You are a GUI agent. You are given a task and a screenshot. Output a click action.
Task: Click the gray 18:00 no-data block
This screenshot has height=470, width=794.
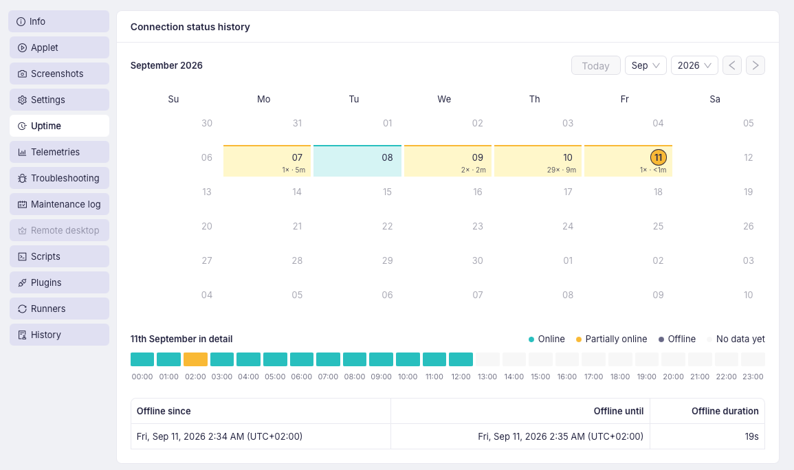(x=620, y=359)
